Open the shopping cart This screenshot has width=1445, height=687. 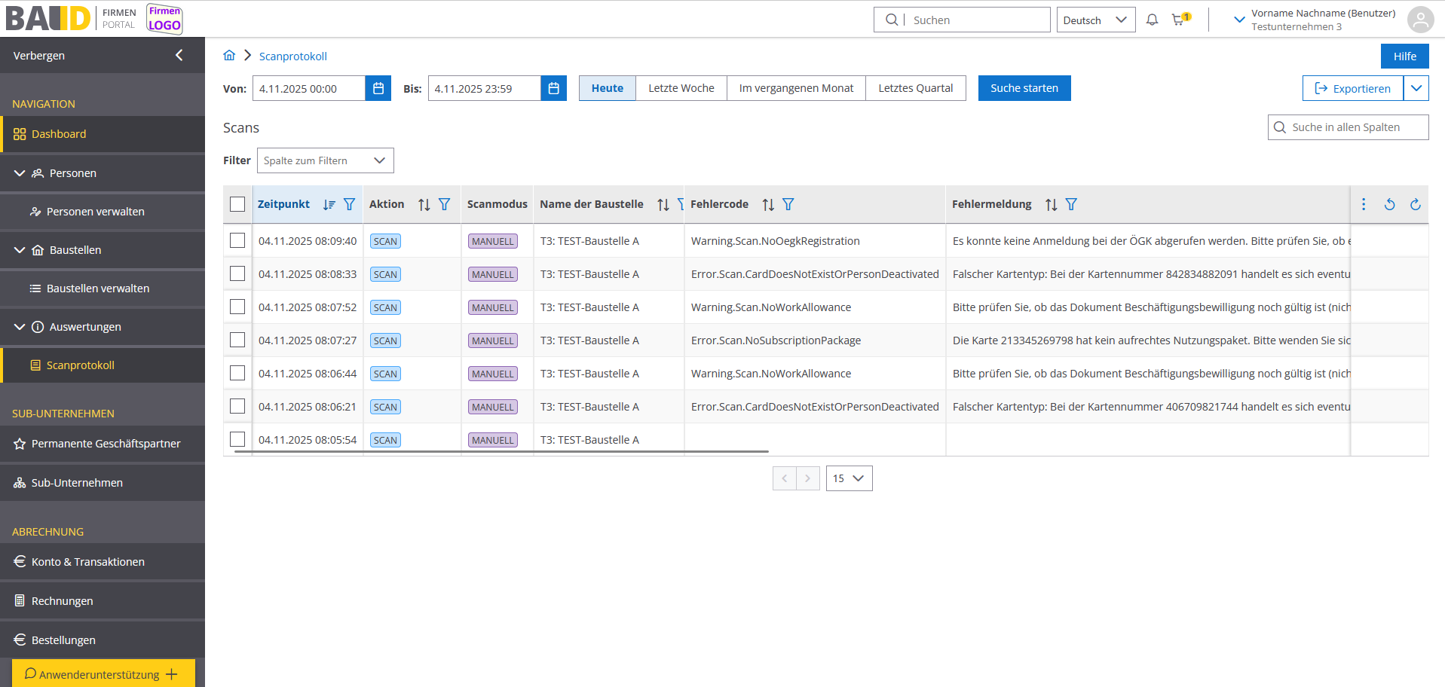[1179, 20]
